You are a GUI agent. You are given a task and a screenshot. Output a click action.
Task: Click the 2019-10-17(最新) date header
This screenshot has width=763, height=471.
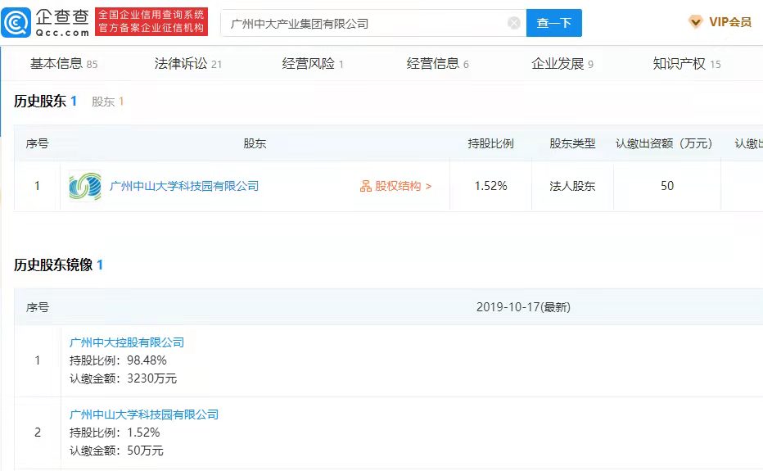523,307
